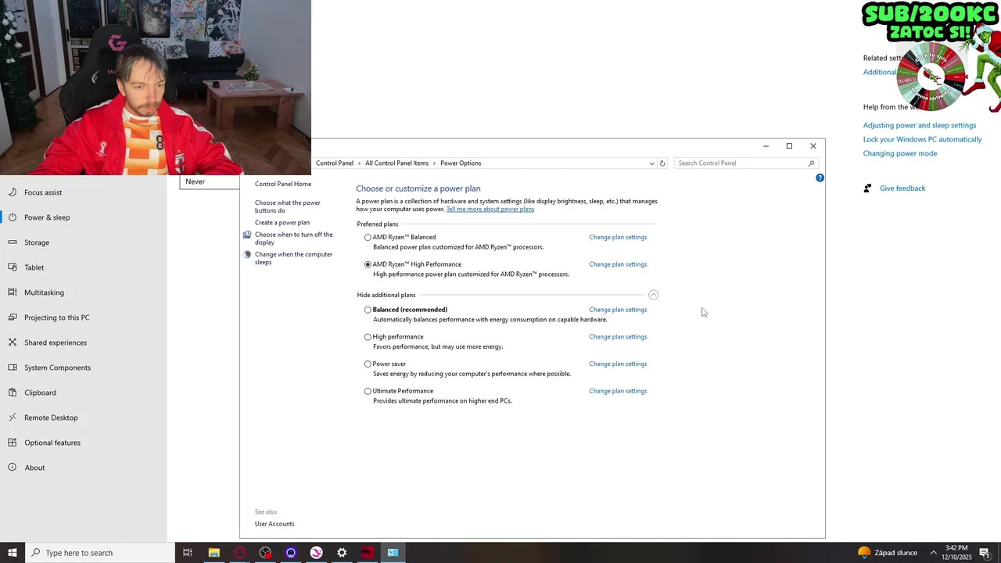1001x563 pixels.
Task: Open Clipboard in Settings sidebar
Action: tap(83, 393)
